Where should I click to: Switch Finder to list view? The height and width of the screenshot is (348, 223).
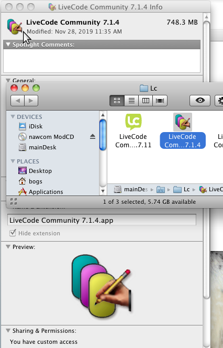pyautogui.click(x=131, y=101)
